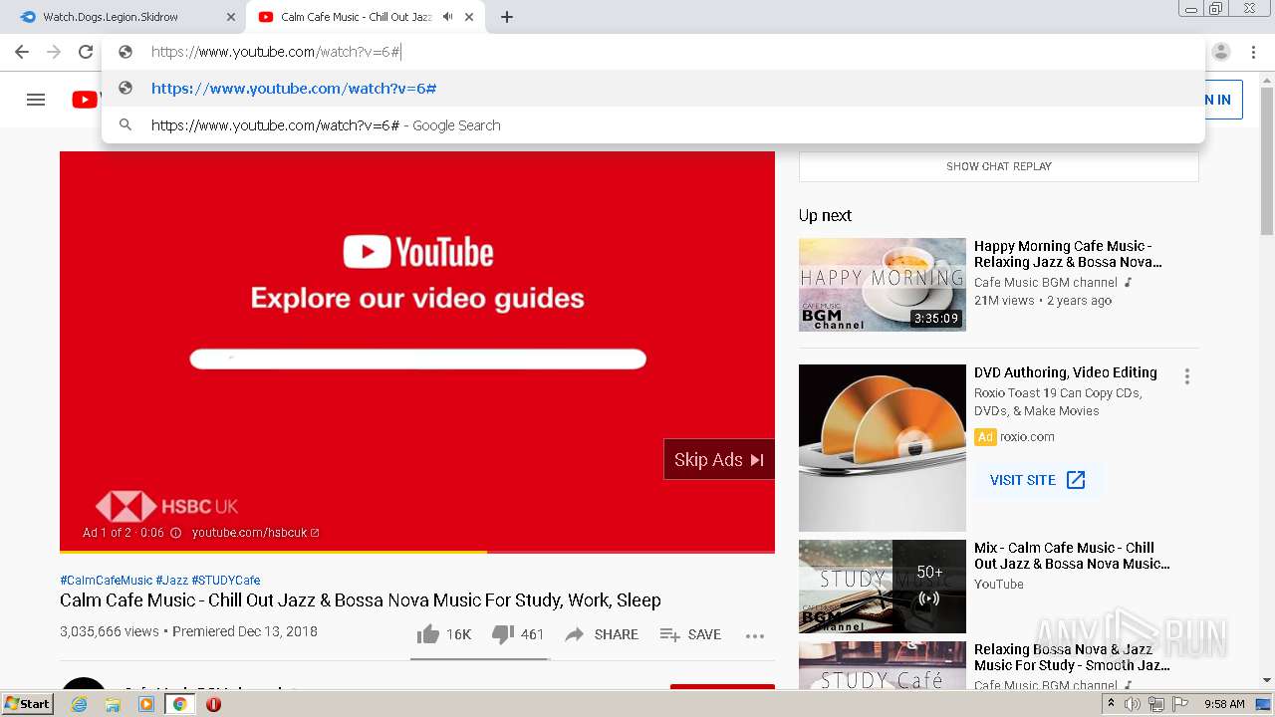Open ad info icon next to Ad 1 of 2
The height and width of the screenshot is (717, 1275).
pyautogui.click(x=175, y=533)
